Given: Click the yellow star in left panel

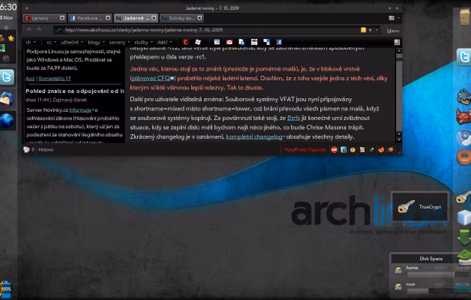Looking at the screenshot, I should click(x=11, y=38).
